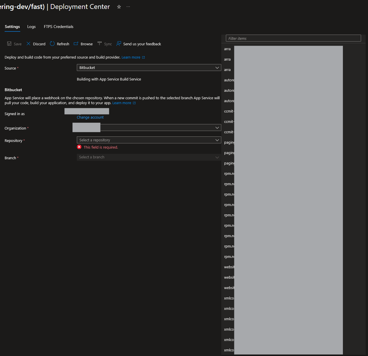Click the Change account link
The image size is (368, 356).
click(x=90, y=117)
